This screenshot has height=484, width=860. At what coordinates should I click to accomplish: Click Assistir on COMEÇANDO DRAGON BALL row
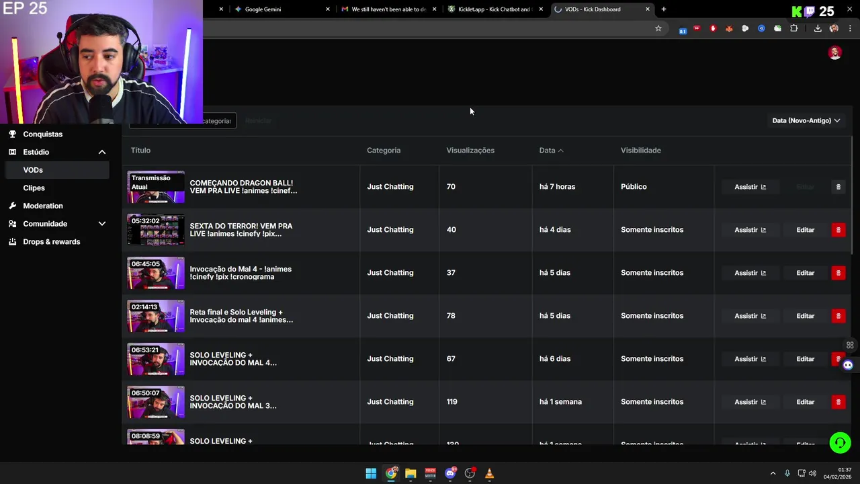pyautogui.click(x=750, y=187)
